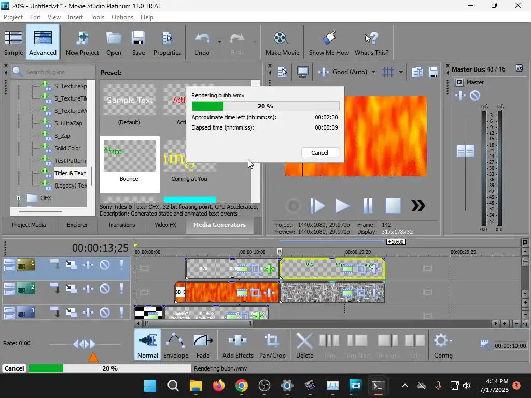Activate the What's This help pointer
Image resolution: width=531 pixels, height=398 pixels.
[371, 42]
